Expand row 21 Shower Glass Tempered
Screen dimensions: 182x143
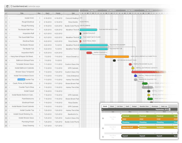tap(9, 72)
